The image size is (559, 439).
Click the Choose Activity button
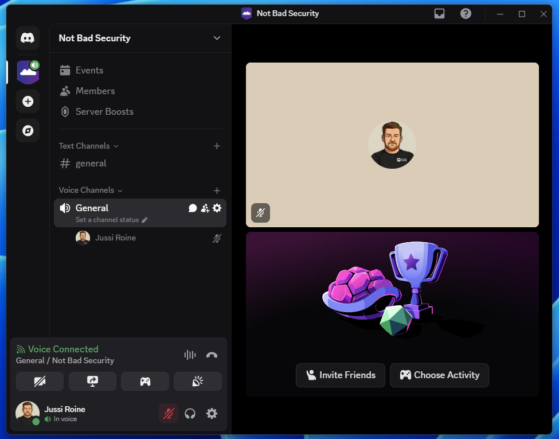coord(439,375)
